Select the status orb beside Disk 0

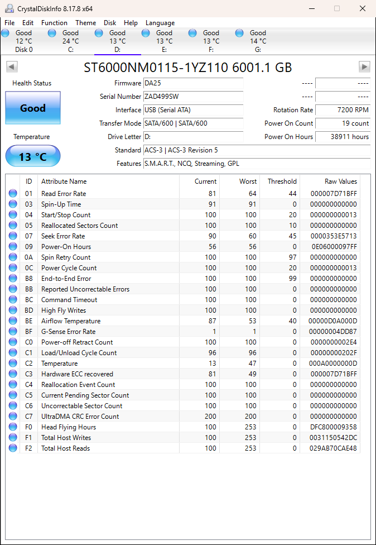click(x=6, y=34)
